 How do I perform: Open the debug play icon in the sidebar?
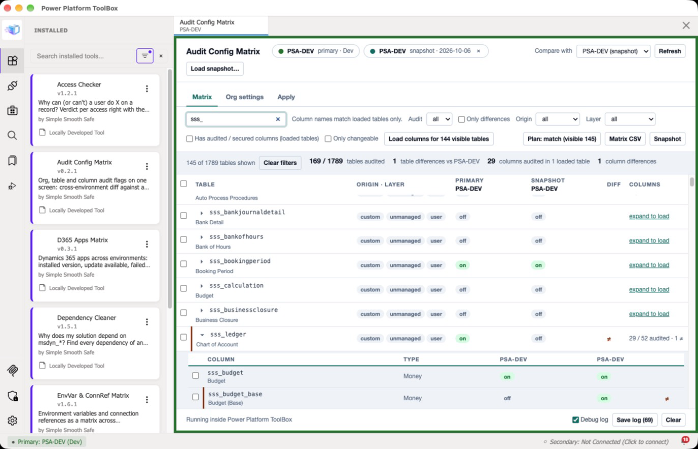tap(12, 186)
